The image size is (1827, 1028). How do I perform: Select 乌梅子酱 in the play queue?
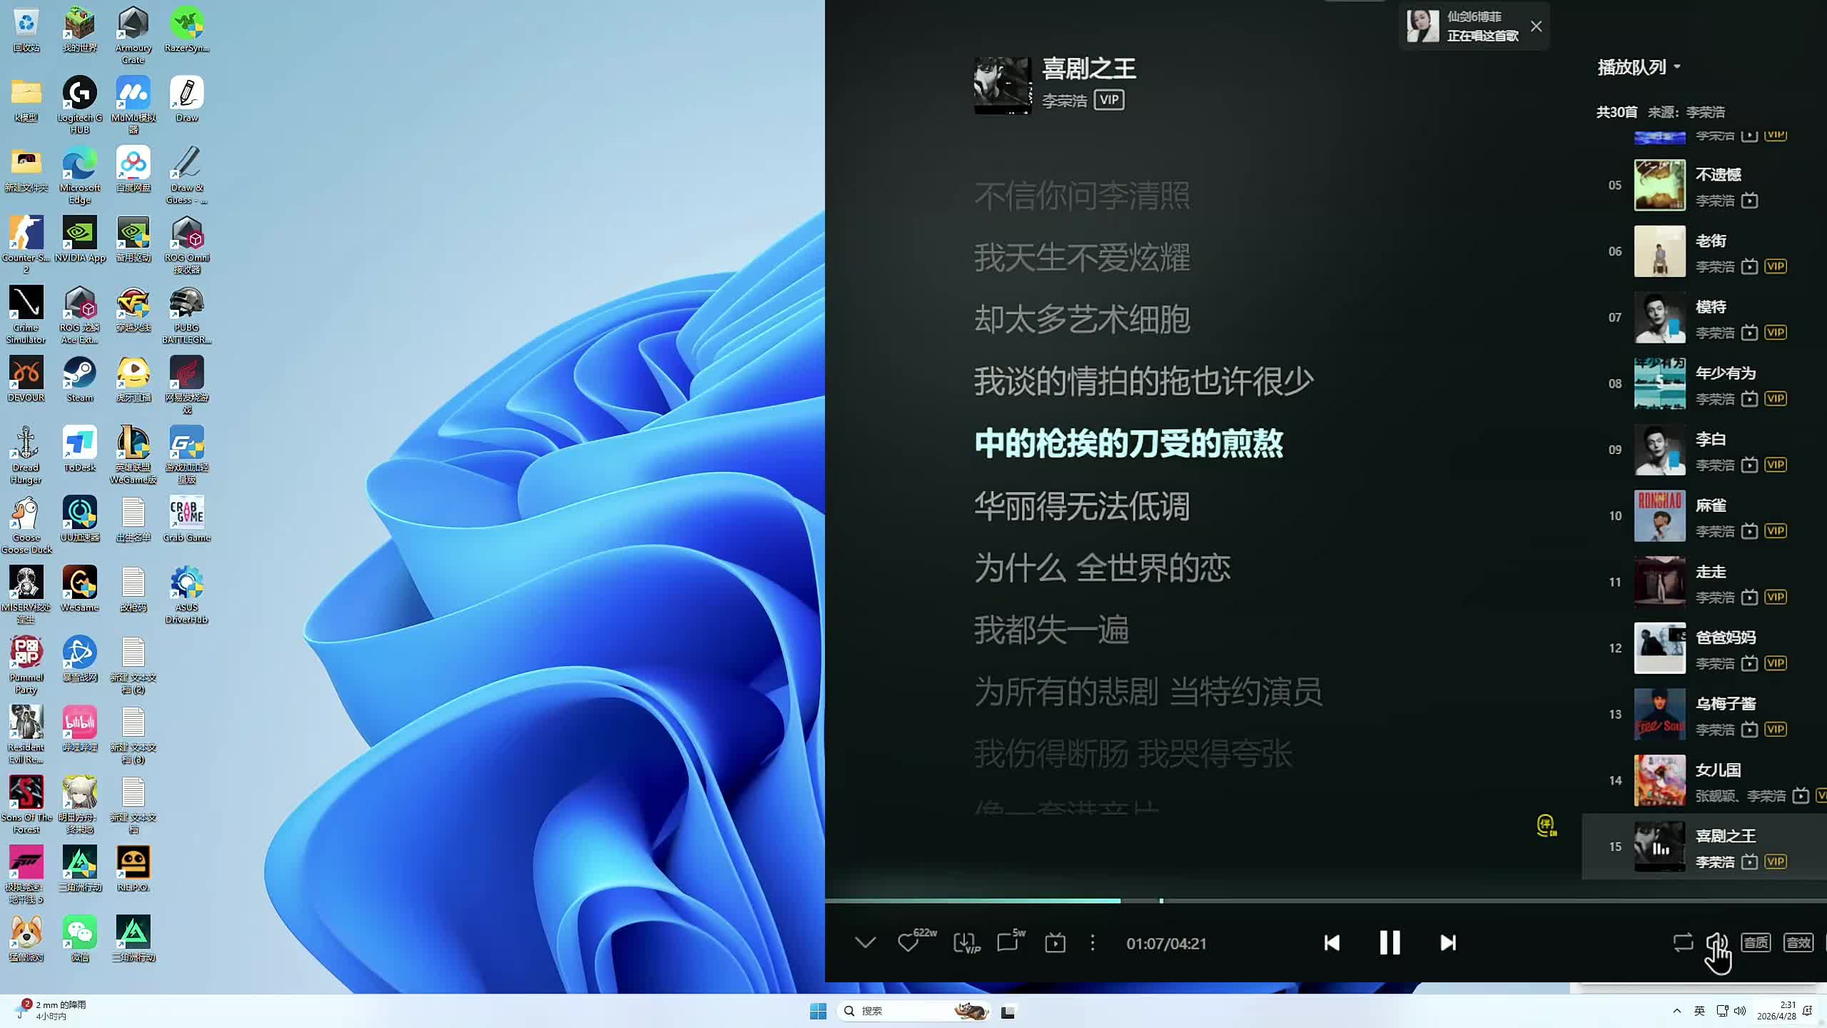coord(1724,704)
